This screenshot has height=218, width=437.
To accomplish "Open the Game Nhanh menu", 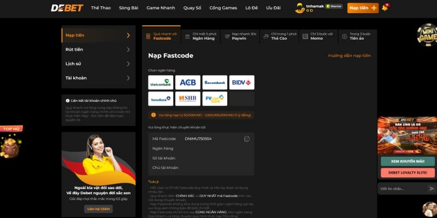I will click(161, 8).
